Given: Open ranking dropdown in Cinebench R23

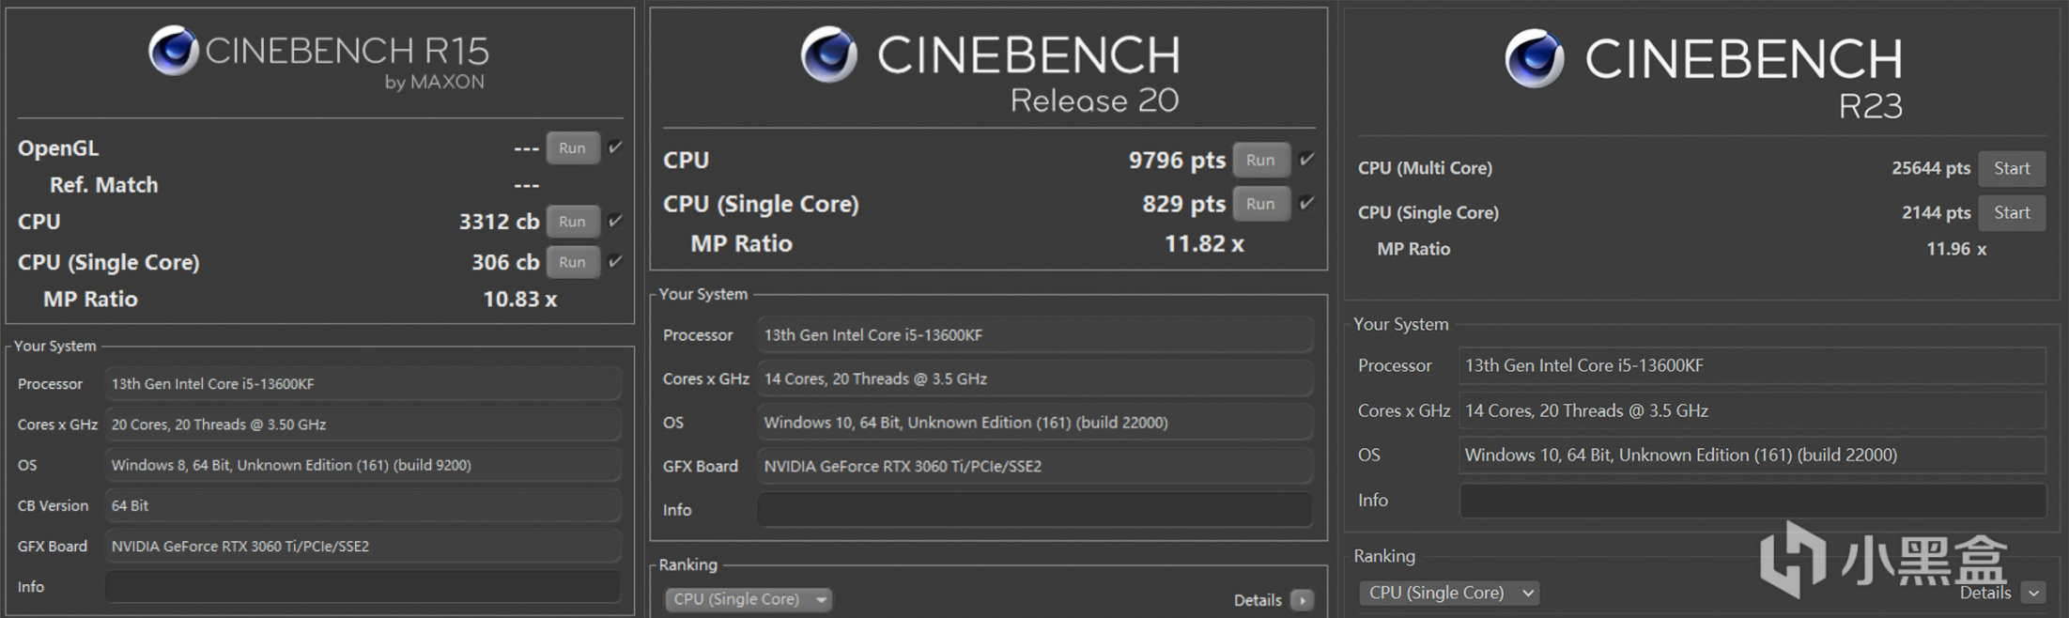Looking at the screenshot, I should pyautogui.click(x=1448, y=593).
